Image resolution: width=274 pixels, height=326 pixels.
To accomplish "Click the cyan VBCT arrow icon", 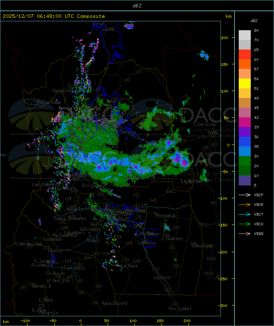I will click(245, 214).
